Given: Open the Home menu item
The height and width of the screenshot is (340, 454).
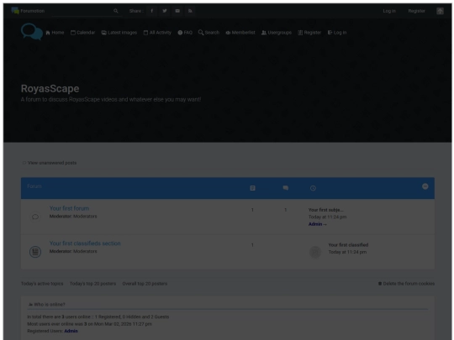Looking at the screenshot, I should pyautogui.click(x=55, y=33).
